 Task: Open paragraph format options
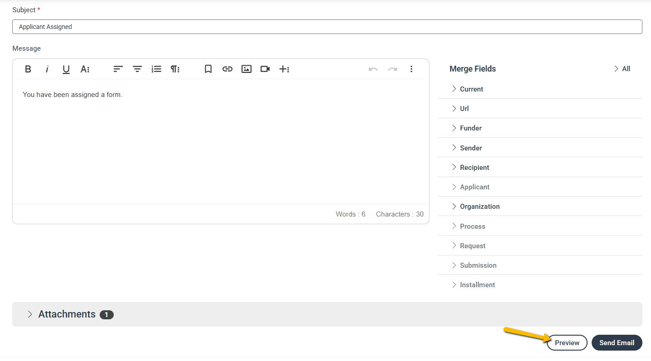coord(175,69)
